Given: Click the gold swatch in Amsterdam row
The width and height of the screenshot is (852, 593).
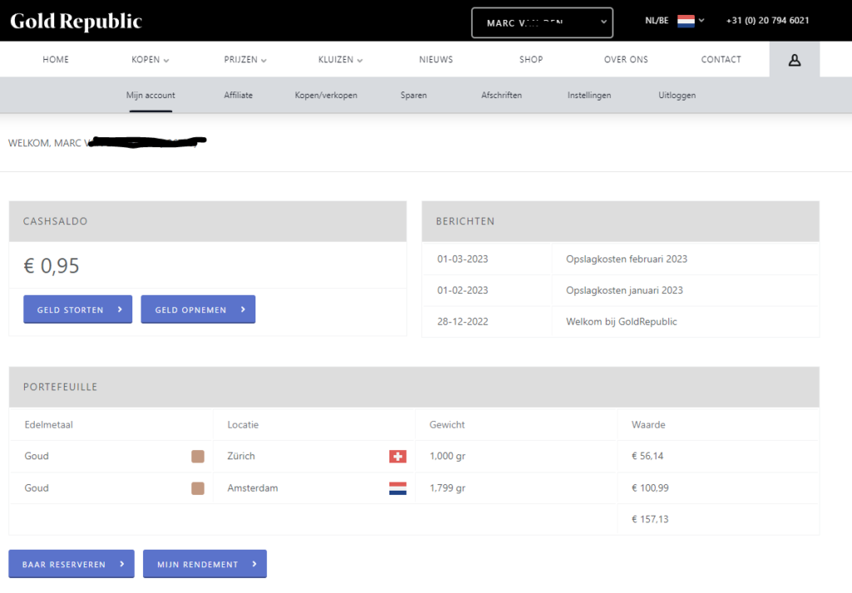Looking at the screenshot, I should [198, 489].
